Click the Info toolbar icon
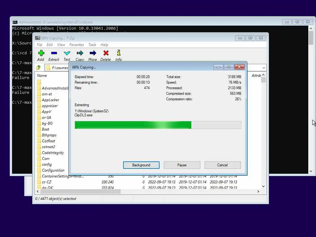The height and width of the screenshot is (237, 316). [119, 53]
